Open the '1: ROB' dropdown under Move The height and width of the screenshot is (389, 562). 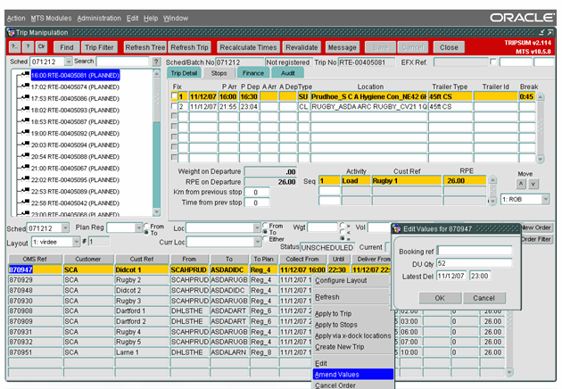point(546,199)
